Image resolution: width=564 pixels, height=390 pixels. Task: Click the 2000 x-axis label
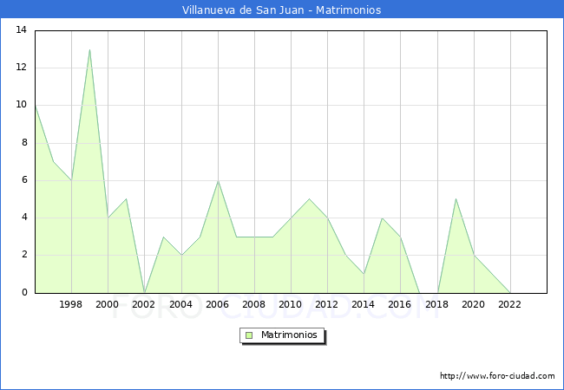click(108, 305)
